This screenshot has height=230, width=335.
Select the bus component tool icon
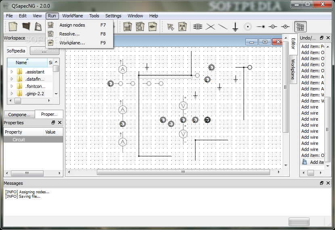click(198, 27)
